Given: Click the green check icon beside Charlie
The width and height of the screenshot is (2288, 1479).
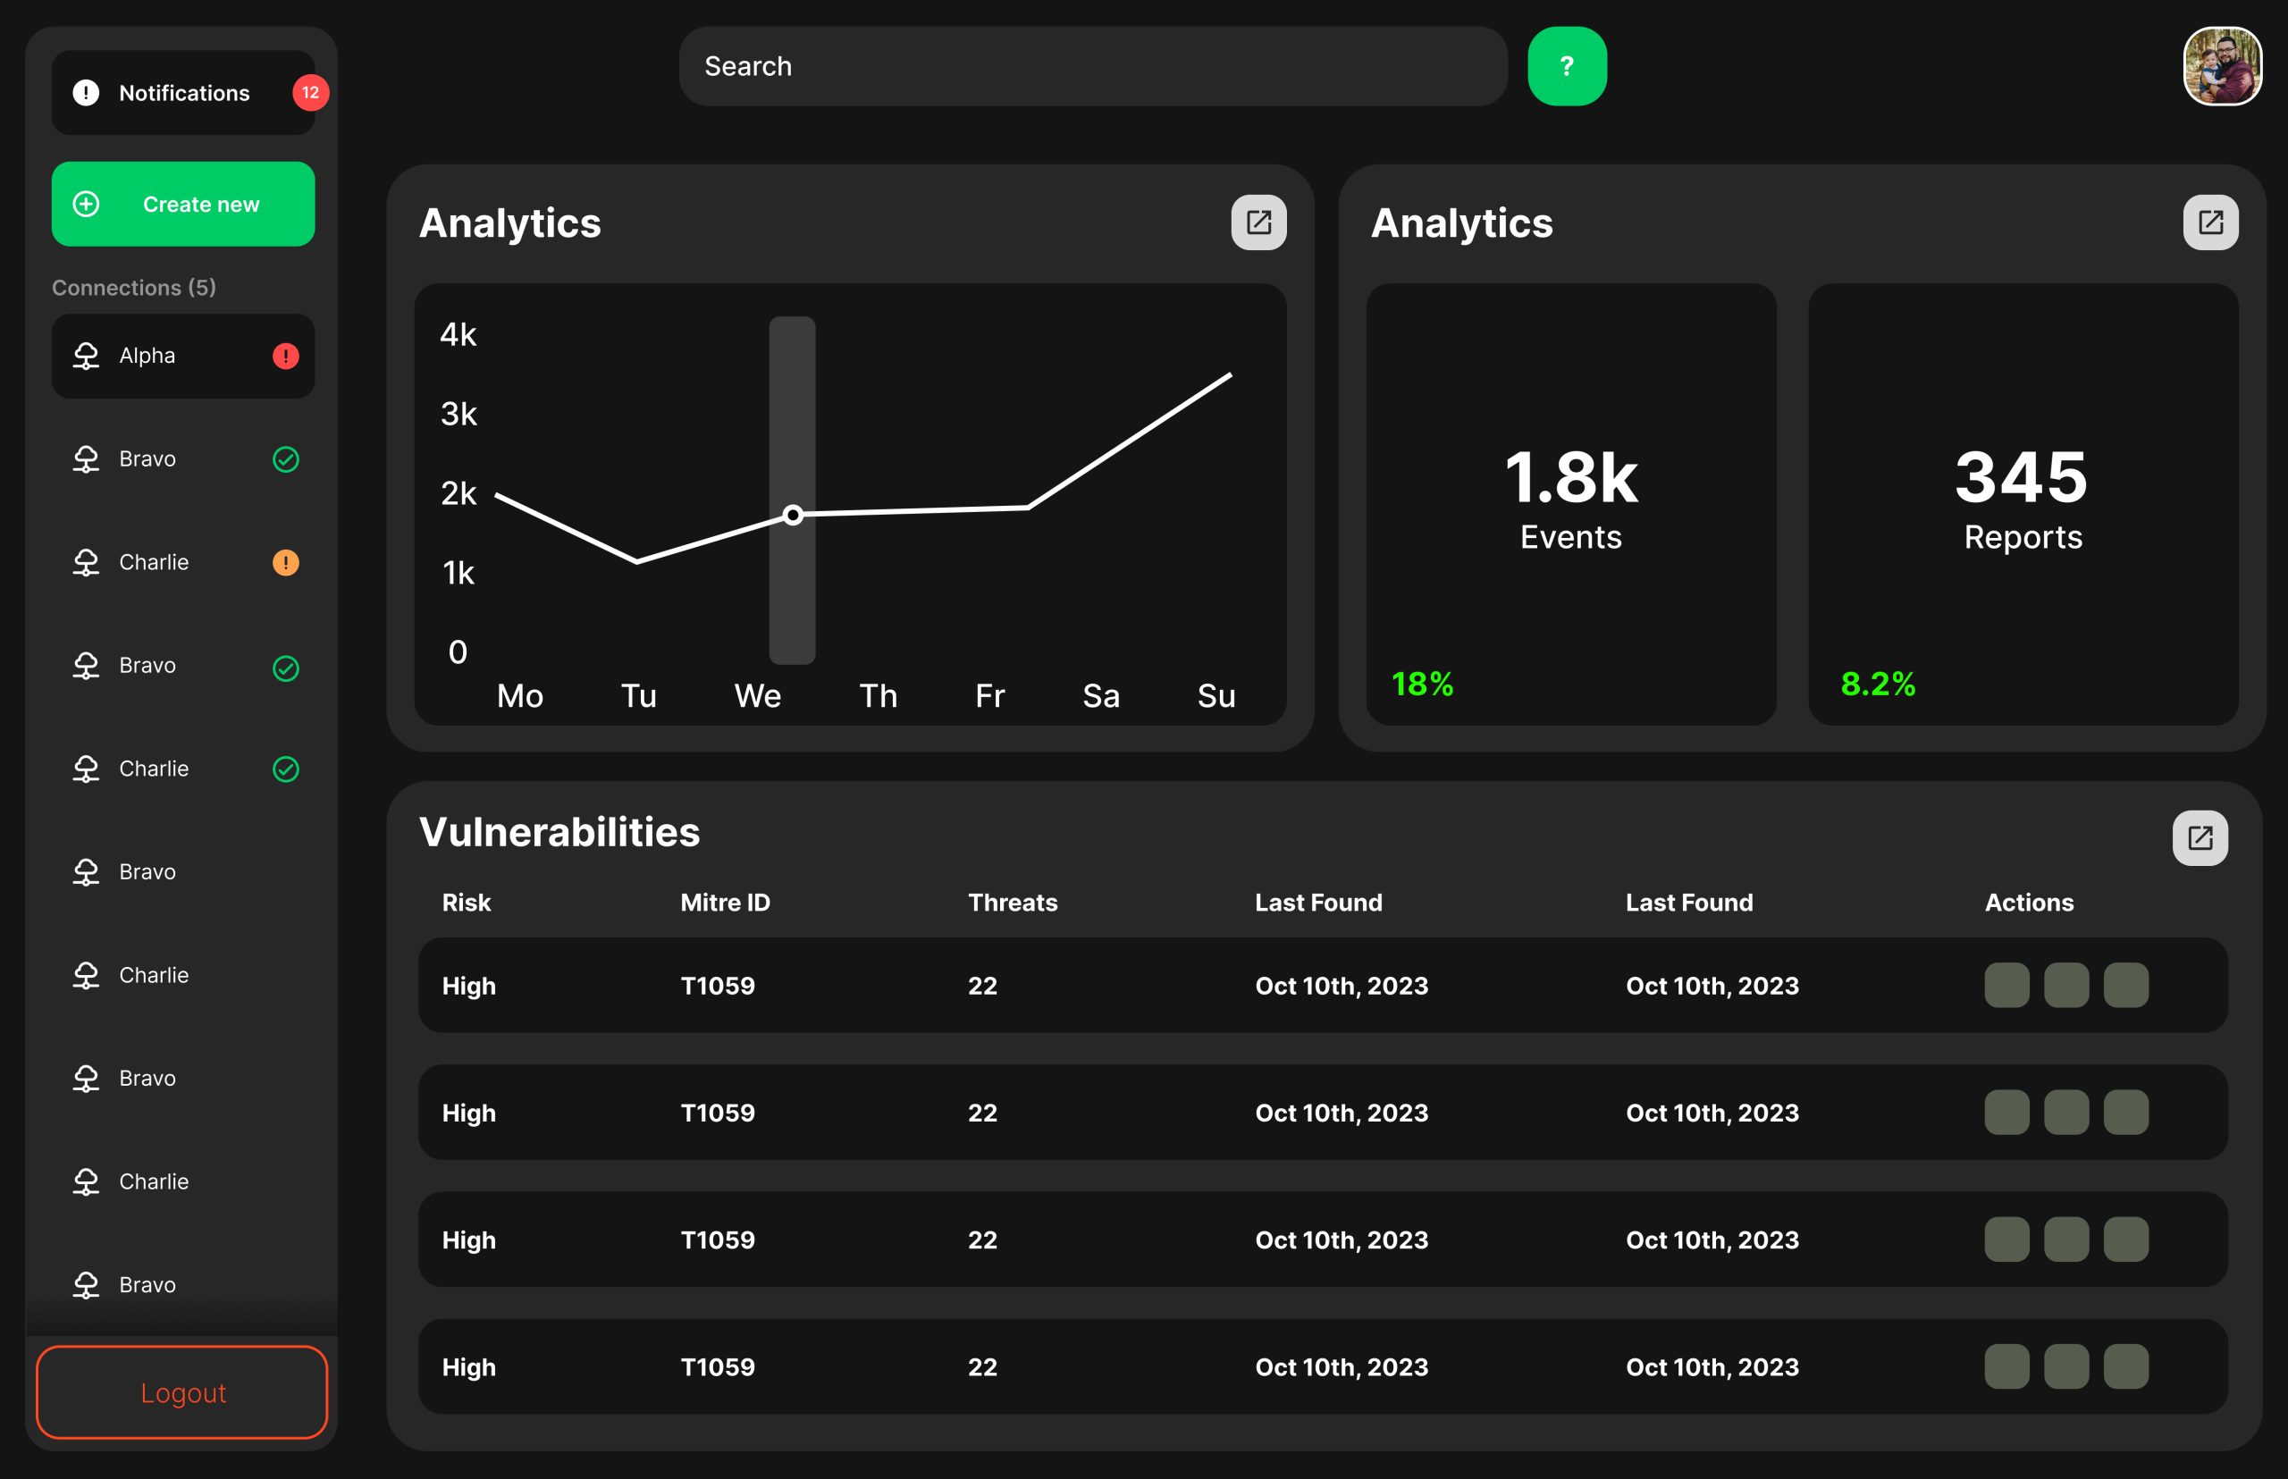Looking at the screenshot, I should [285, 769].
